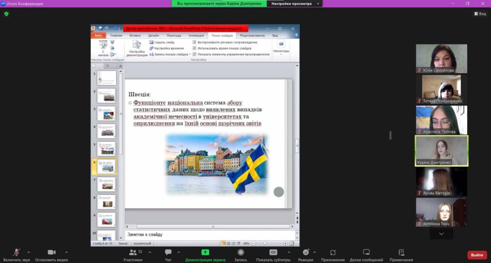Open the Реакции reactions icon
This screenshot has width=491, height=263.
(x=305, y=252)
